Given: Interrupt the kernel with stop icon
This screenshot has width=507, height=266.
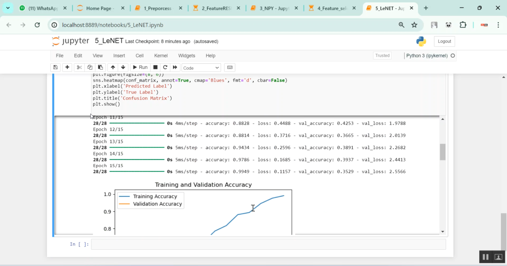Looking at the screenshot, I should coord(155,68).
